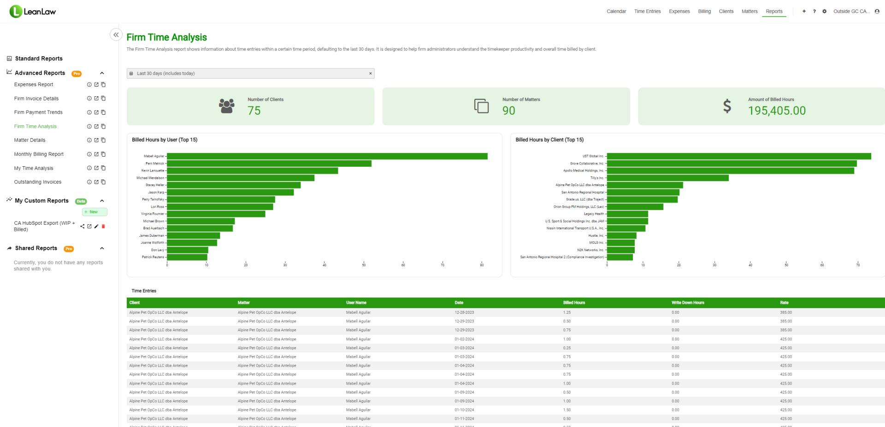The width and height of the screenshot is (885, 427).
Task: Open the user profile icon
Action: tap(877, 11)
